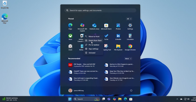Open Lance Whitney user account
The height and width of the screenshot is (102, 196).
76,90
